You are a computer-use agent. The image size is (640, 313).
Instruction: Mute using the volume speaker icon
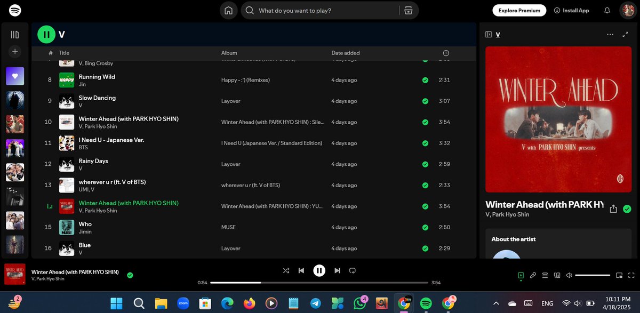(569, 275)
